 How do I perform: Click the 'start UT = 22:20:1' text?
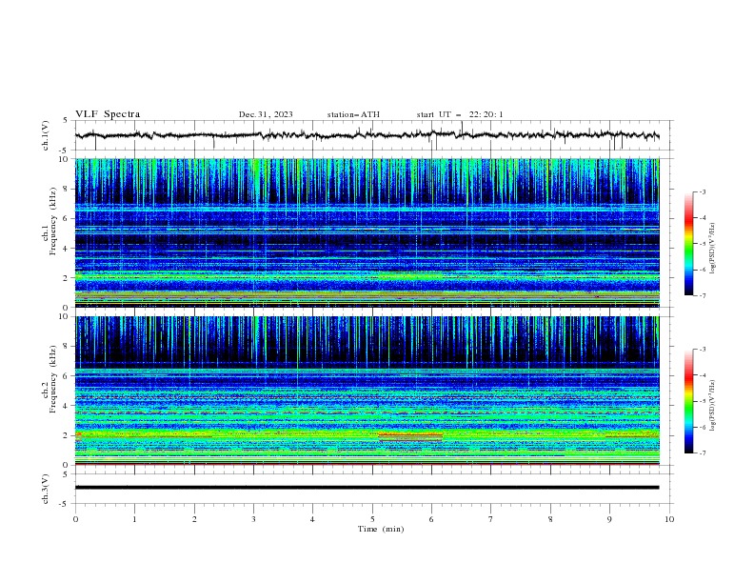click(460, 114)
